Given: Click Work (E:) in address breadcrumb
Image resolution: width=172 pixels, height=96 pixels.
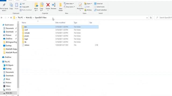Looking at the screenshot, I should click(x=29, y=18).
